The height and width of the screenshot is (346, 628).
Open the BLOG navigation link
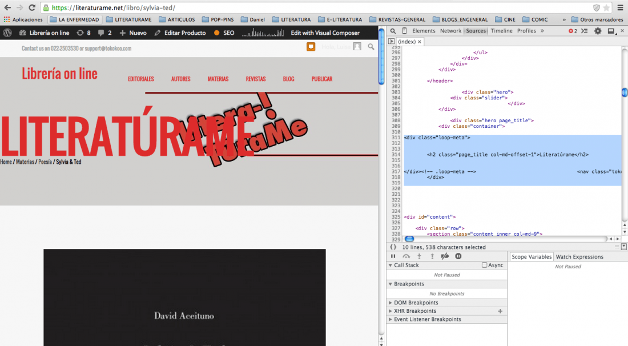pos(288,79)
